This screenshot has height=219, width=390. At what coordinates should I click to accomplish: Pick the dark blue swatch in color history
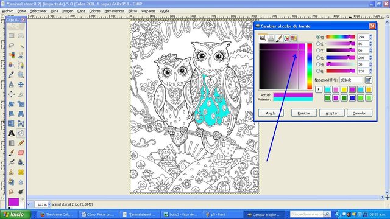coord(352,98)
